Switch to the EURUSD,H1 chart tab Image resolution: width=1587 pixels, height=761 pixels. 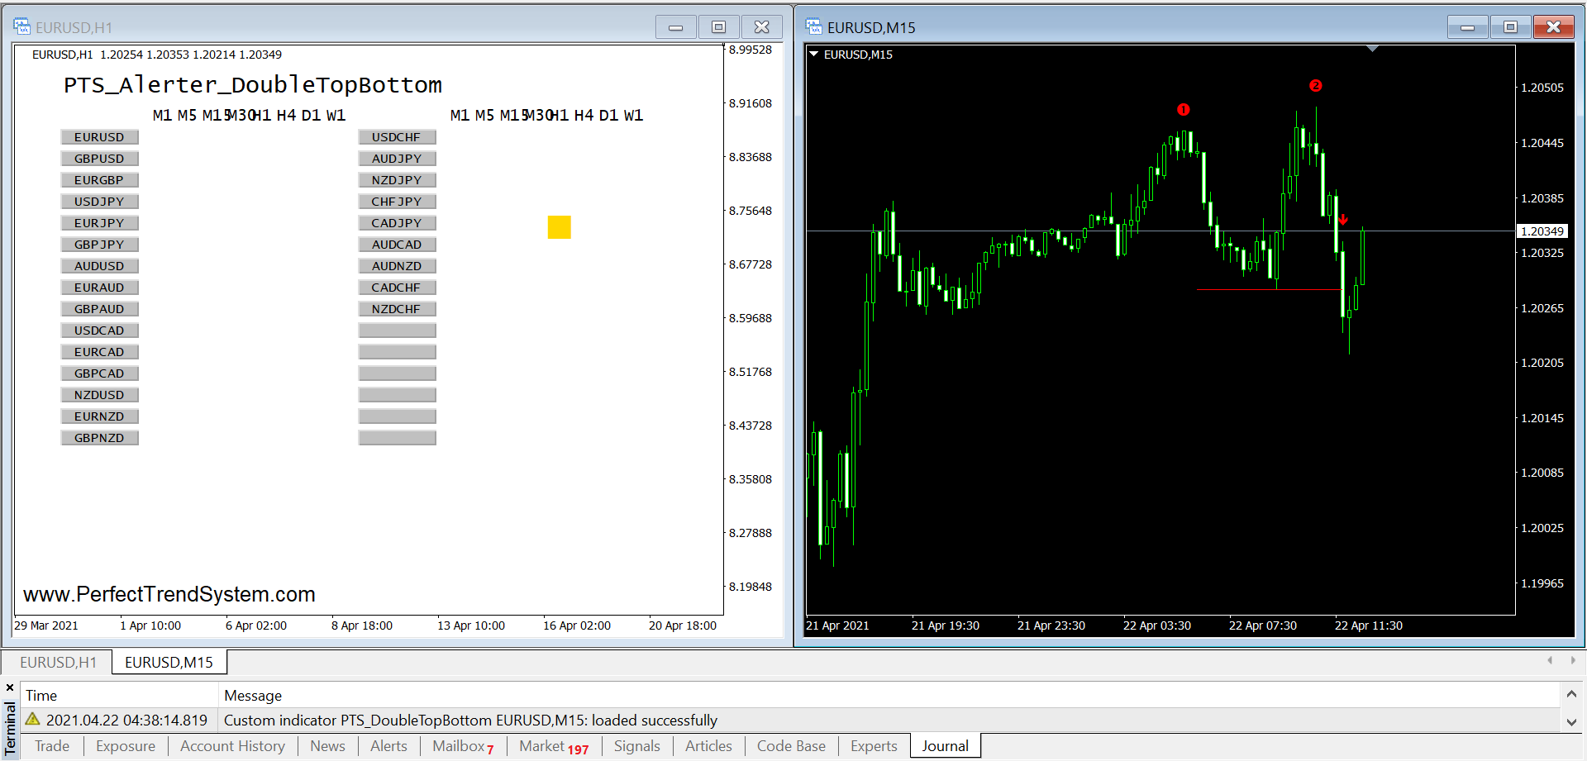tap(58, 662)
